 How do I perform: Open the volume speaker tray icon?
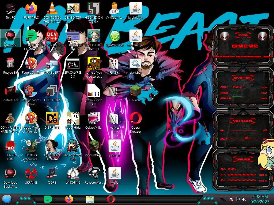tap(244, 199)
